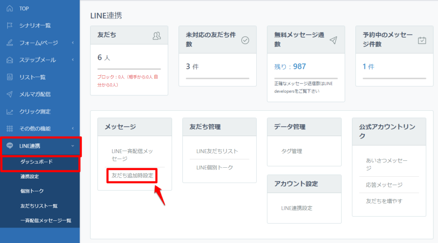Open クリック測定 in the sidebar
438x243 pixels.
click(x=35, y=111)
